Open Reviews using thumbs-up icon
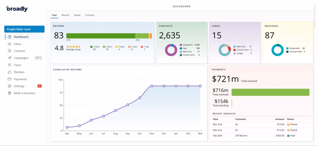Viewport: 318px width, 146px height. [9, 72]
